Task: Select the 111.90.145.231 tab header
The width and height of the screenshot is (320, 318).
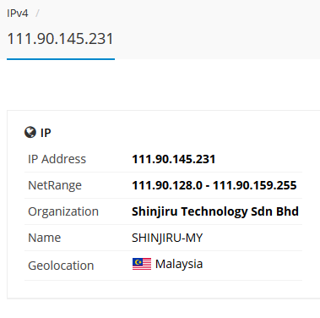Action: click(x=60, y=39)
